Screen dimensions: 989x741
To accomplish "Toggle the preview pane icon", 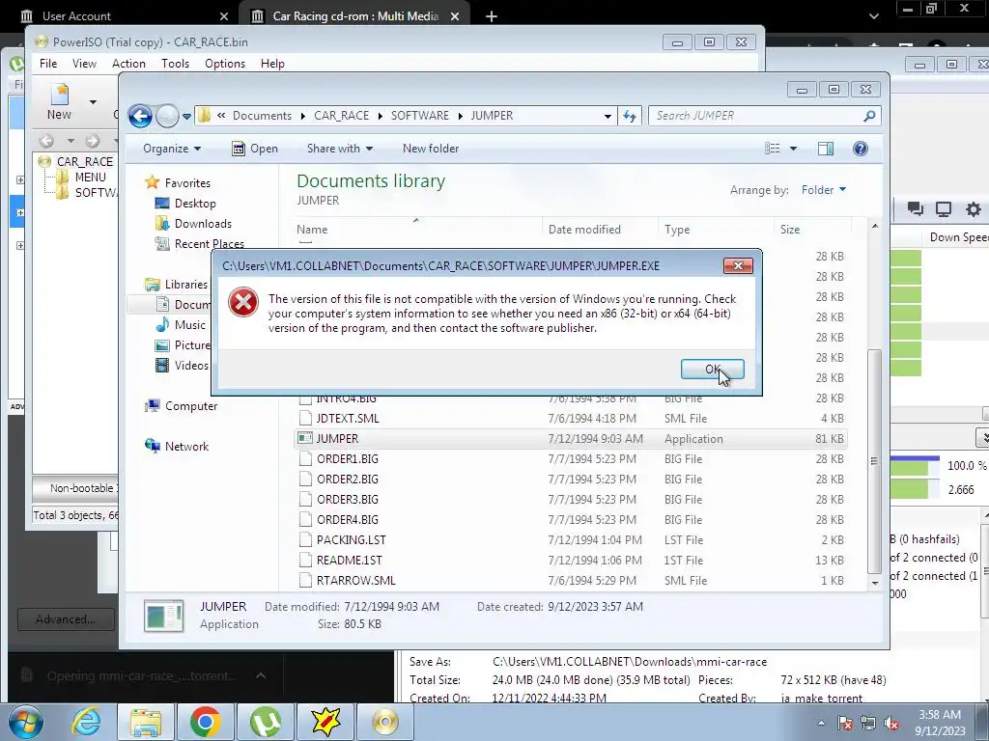I will tap(825, 149).
